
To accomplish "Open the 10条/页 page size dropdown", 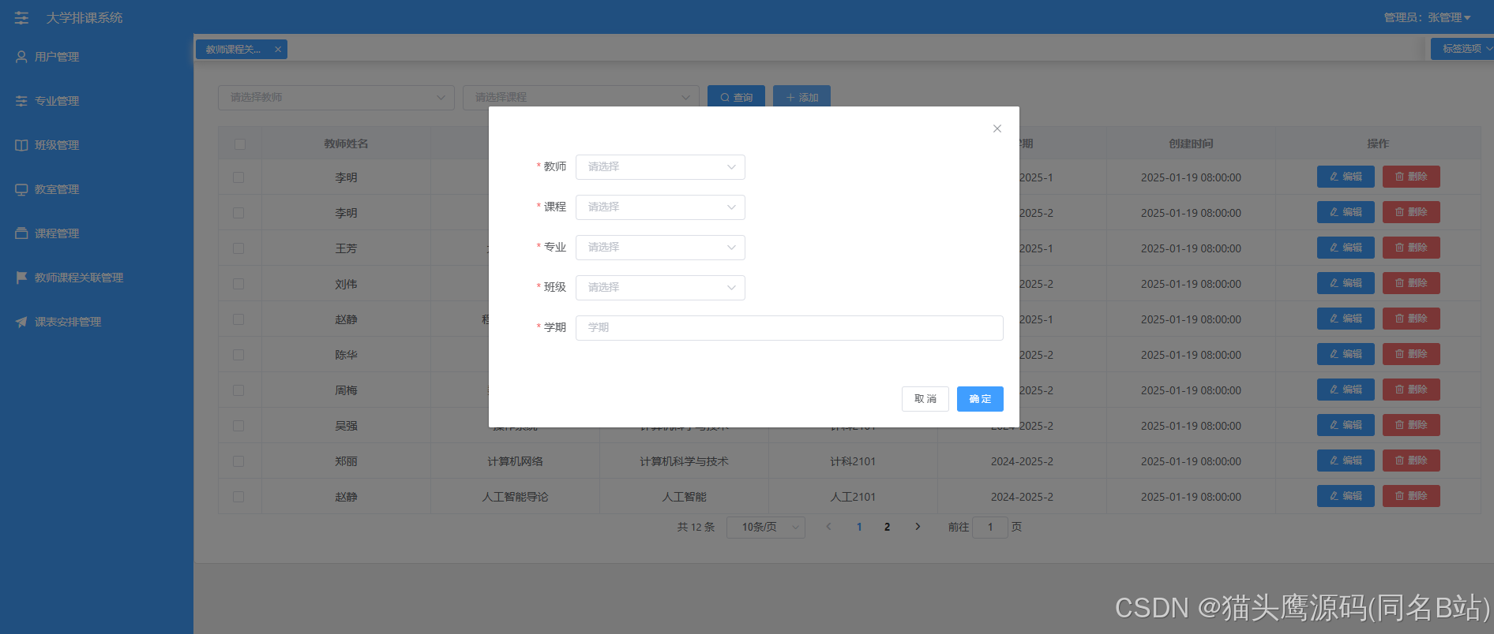I will pos(766,527).
